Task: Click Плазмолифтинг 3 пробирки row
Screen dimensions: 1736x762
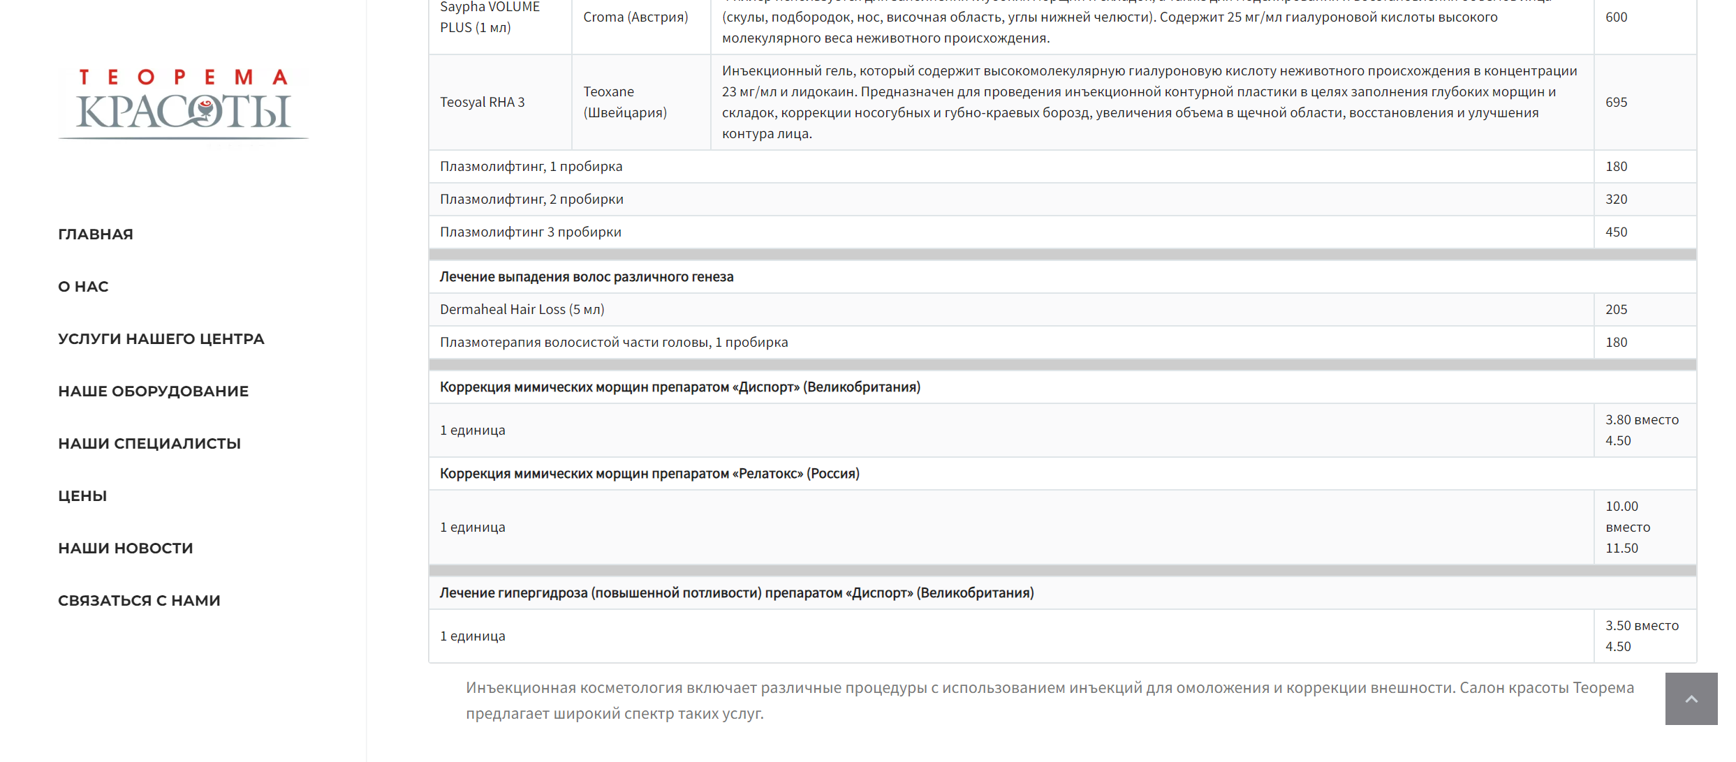Action: click(x=530, y=232)
